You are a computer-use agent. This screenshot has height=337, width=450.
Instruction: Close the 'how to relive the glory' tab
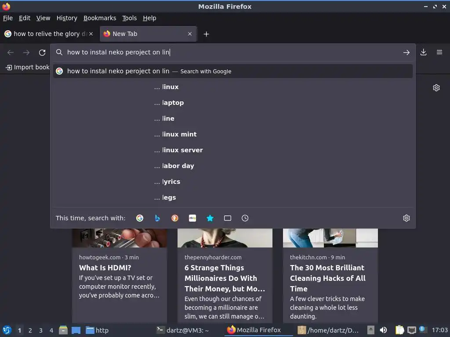pos(91,34)
